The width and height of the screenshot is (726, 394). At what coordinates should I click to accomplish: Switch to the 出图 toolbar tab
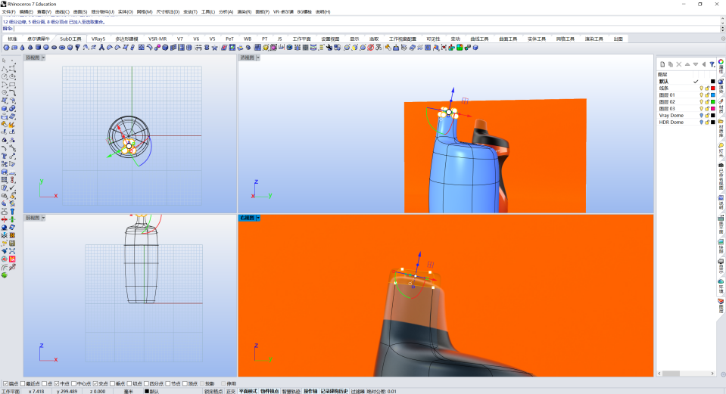coord(618,39)
